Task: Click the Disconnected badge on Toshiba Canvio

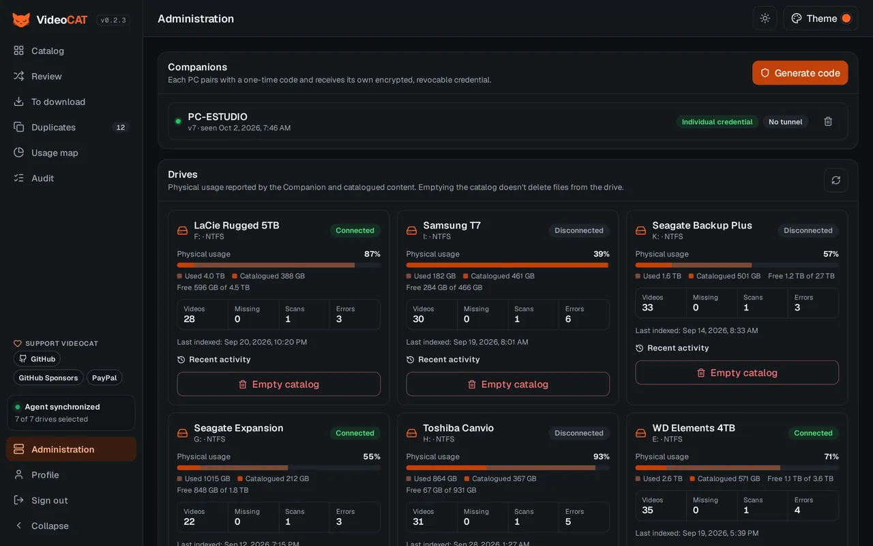Action: (x=579, y=433)
